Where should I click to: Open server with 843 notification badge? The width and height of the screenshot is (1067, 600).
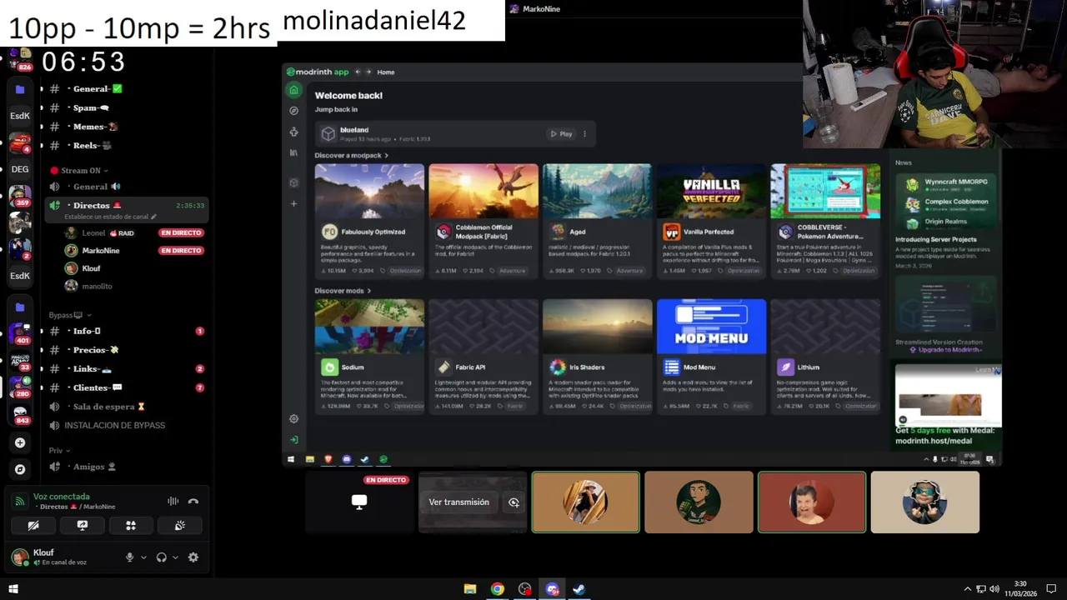20,414
